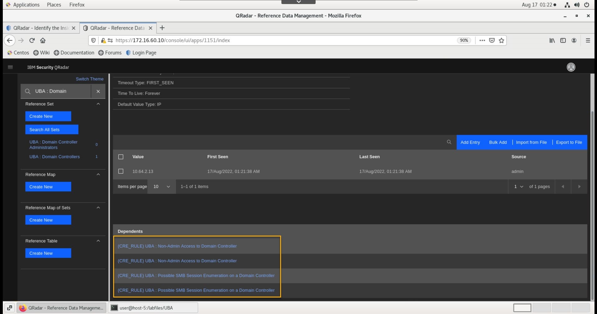597x314 pixels.
Task: Create New under Reference Map
Action: click(x=48, y=187)
